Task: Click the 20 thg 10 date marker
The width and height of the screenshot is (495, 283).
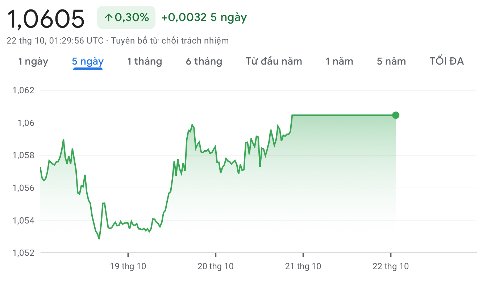Action: click(216, 267)
